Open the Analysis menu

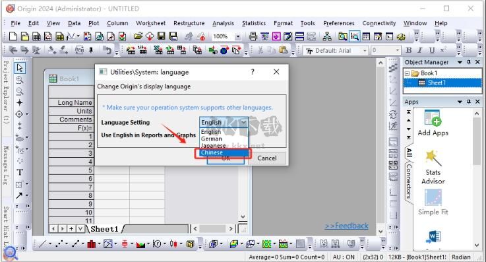[x=223, y=23]
